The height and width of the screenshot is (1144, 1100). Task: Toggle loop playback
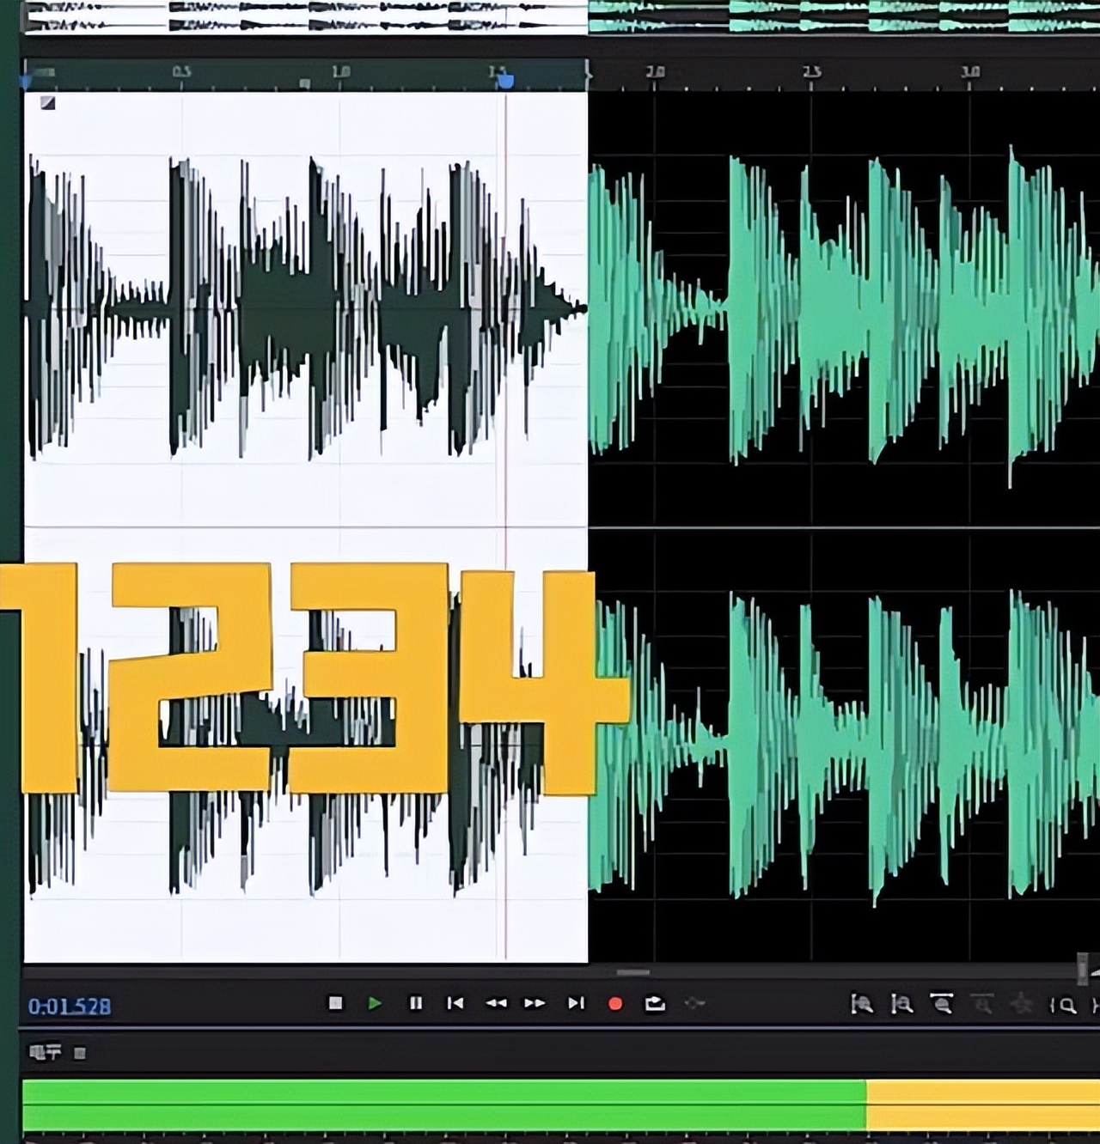[x=655, y=1003]
